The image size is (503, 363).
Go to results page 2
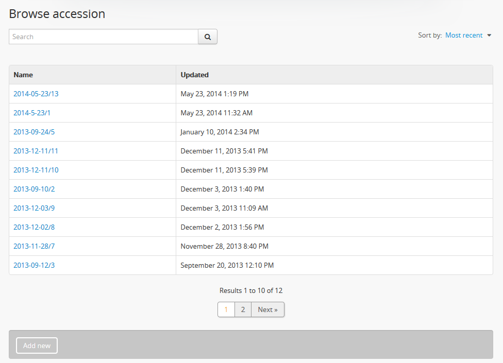243,309
